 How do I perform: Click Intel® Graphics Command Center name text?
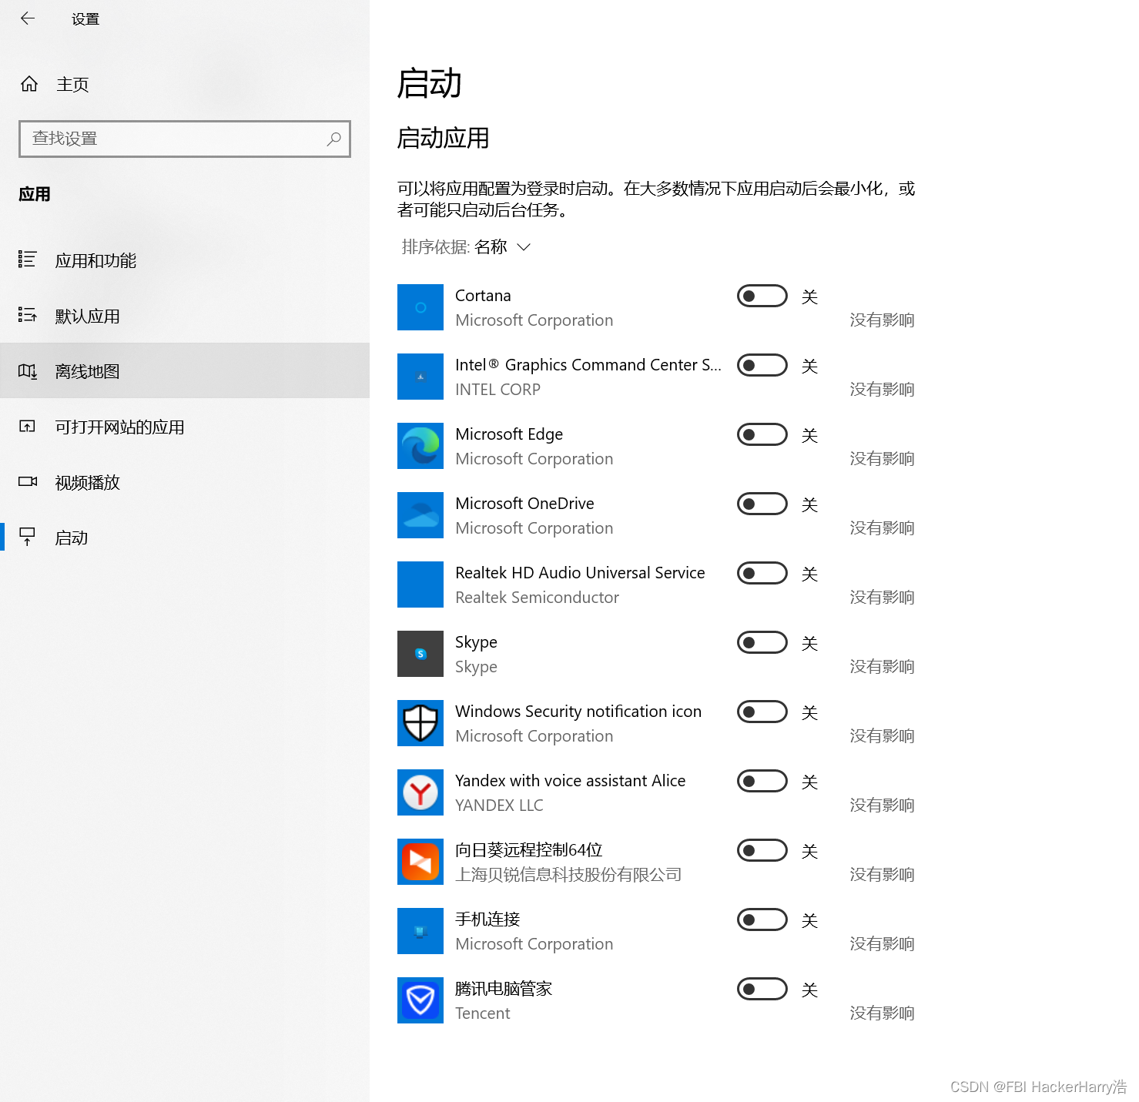pos(588,365)
